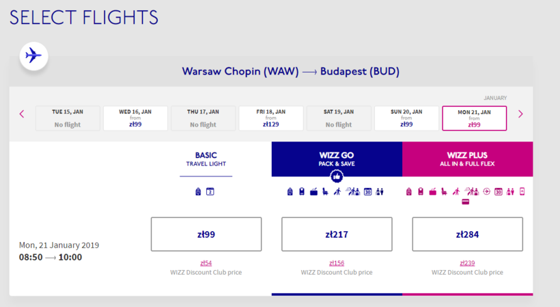560x307 pixels.
Task: Click the WIZZ PLUS credit card refund icon
Action: (465, 202)
